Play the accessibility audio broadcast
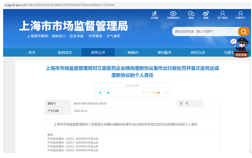The width and height of the screenshot is (252, 158). click(x=100, y=93)
